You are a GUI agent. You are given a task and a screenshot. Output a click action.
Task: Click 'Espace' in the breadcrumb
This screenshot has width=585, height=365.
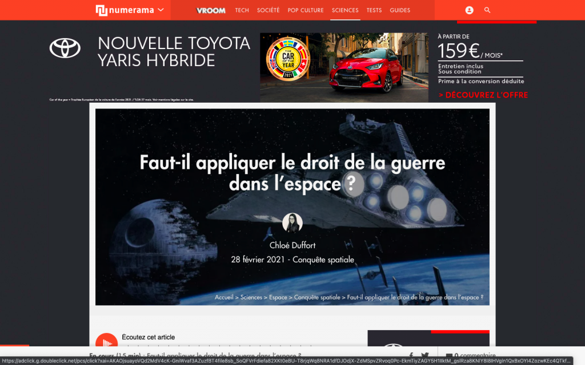tap(278, 297)
